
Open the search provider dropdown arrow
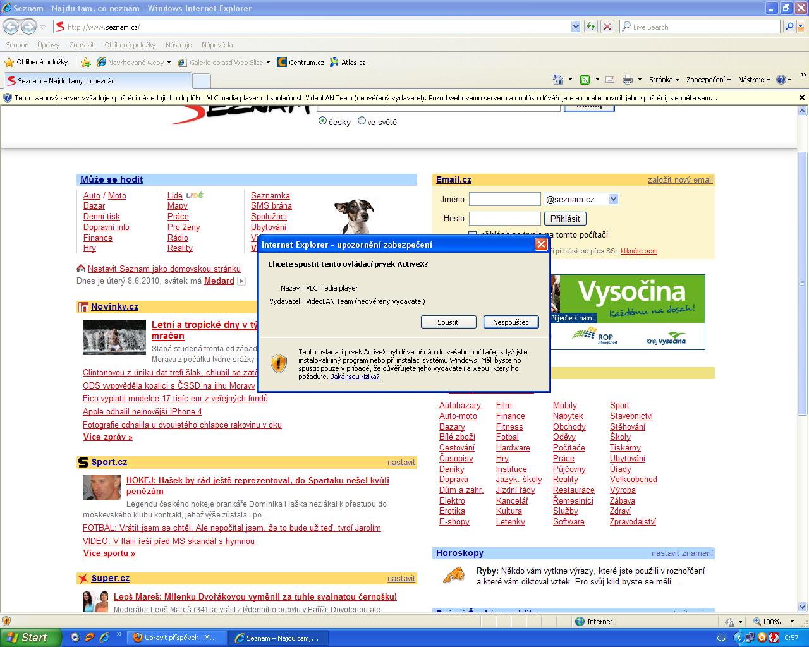[x=800, y=27]
